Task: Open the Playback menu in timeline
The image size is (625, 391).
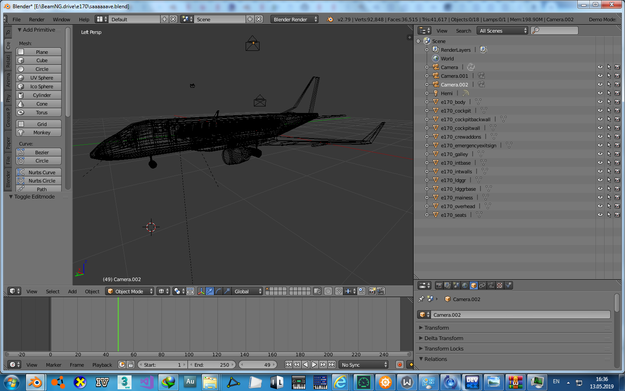Action: click(x=102, y=365)
